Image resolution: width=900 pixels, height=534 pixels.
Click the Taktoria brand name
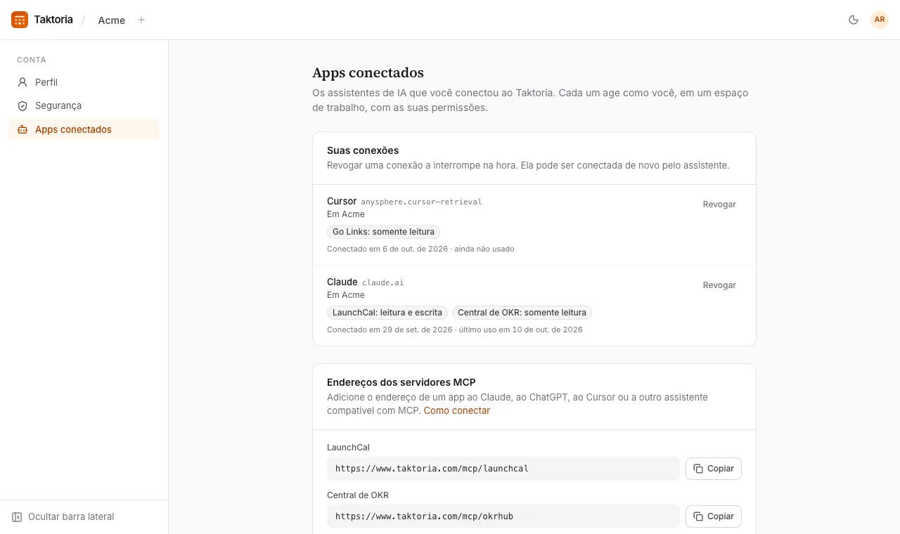tap(53, 20)
